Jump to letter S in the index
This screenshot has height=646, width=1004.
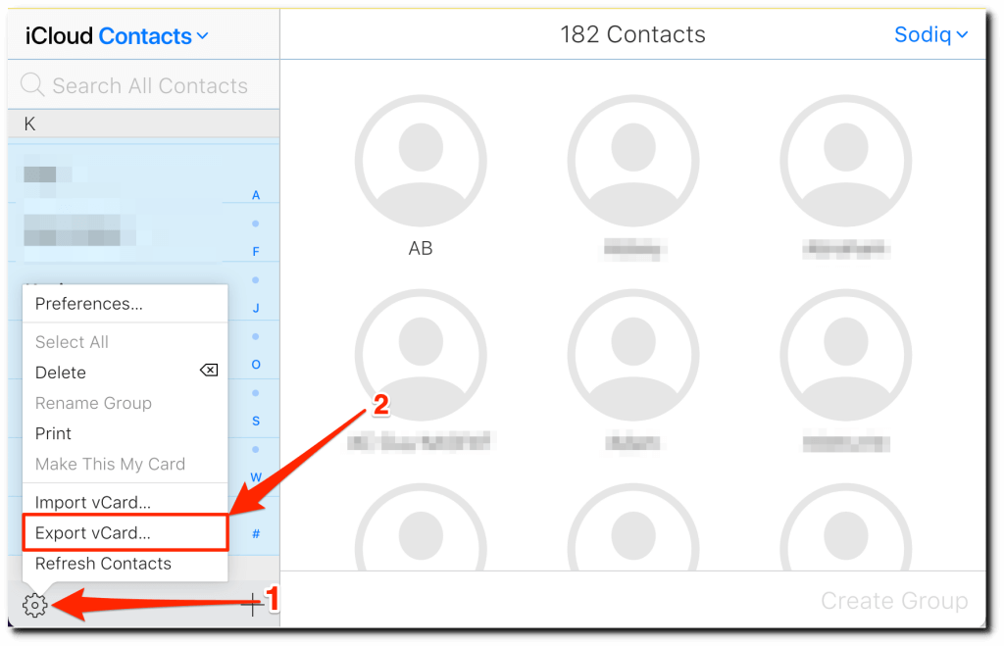tap(256, 421)
